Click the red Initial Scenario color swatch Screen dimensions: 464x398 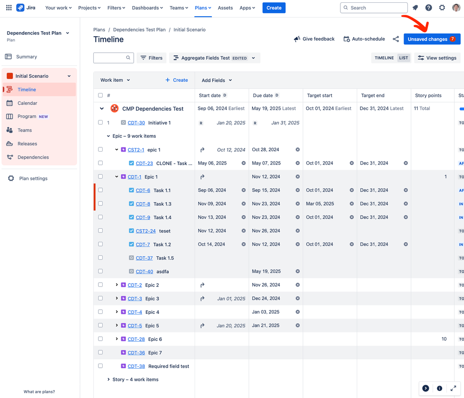tap(10, 76)
